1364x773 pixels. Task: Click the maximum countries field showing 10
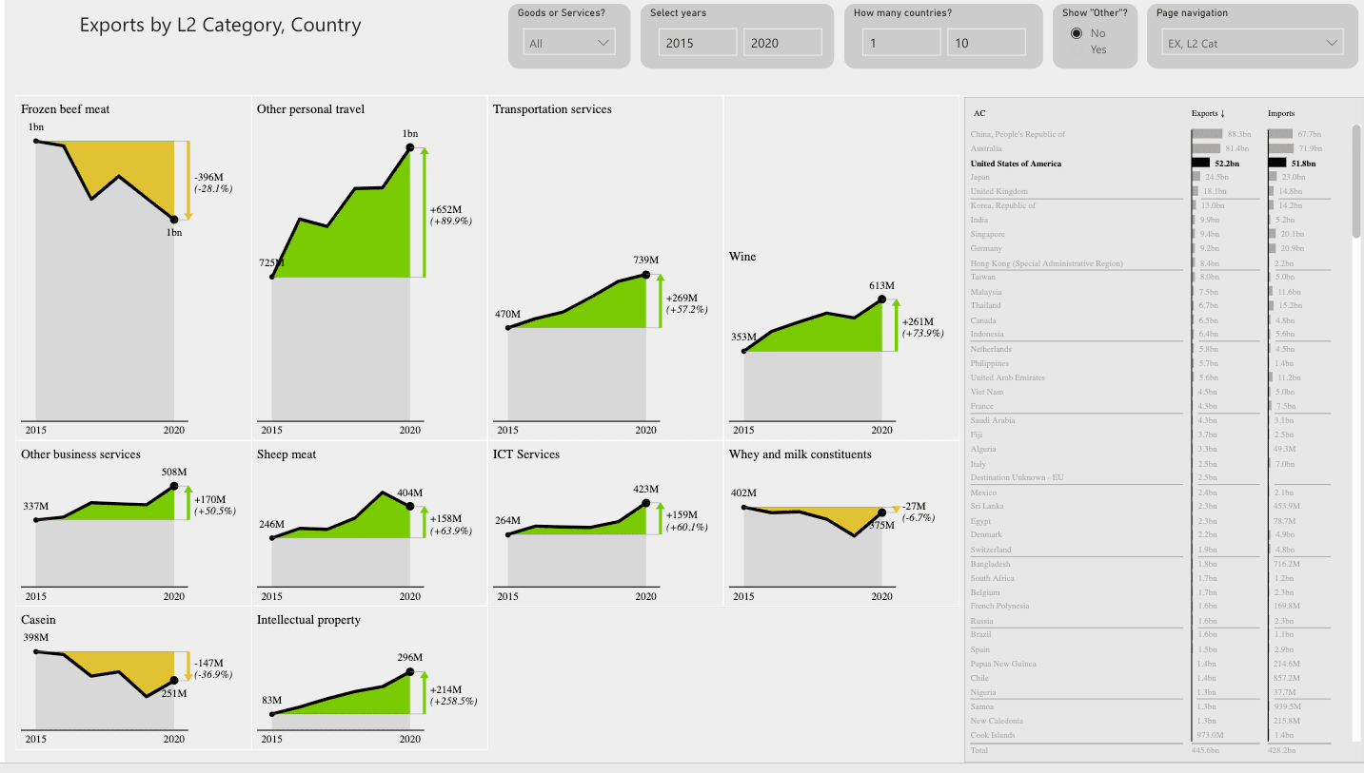[x=986, y=43]
